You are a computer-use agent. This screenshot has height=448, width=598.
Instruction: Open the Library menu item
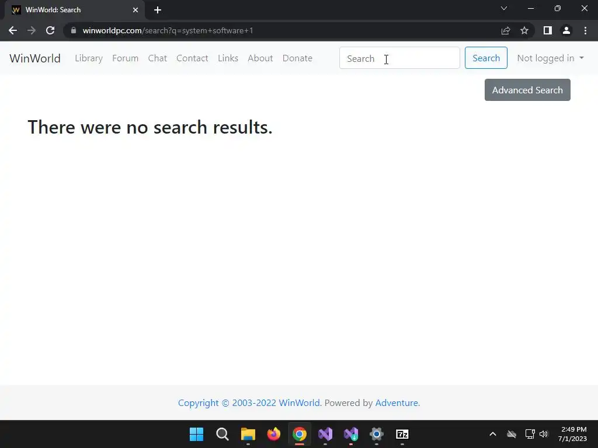[89, 58]
